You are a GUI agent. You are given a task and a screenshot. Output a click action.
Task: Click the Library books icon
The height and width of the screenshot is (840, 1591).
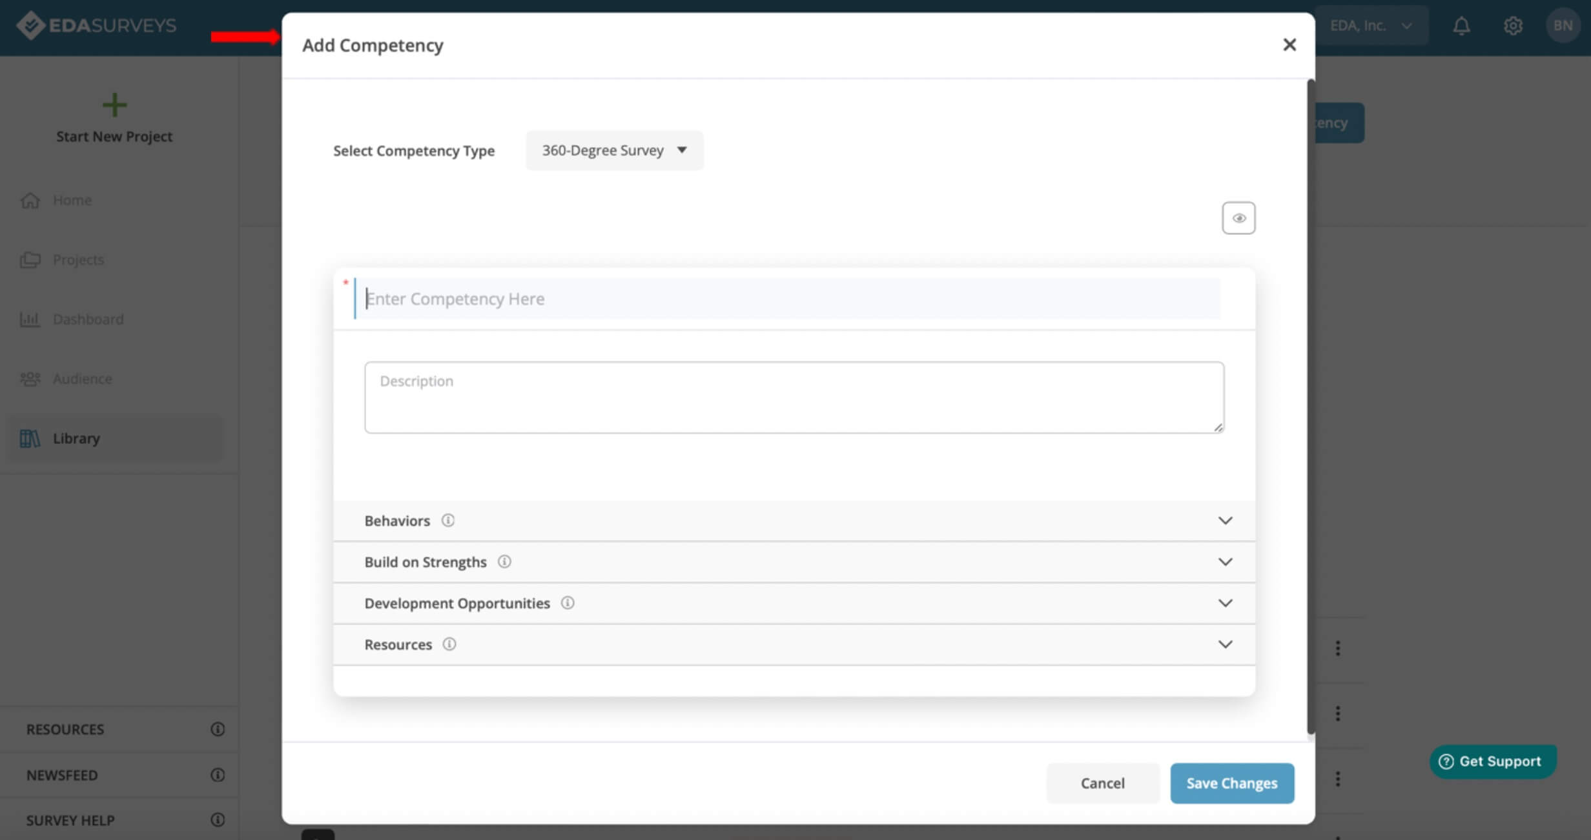(30, 438)
